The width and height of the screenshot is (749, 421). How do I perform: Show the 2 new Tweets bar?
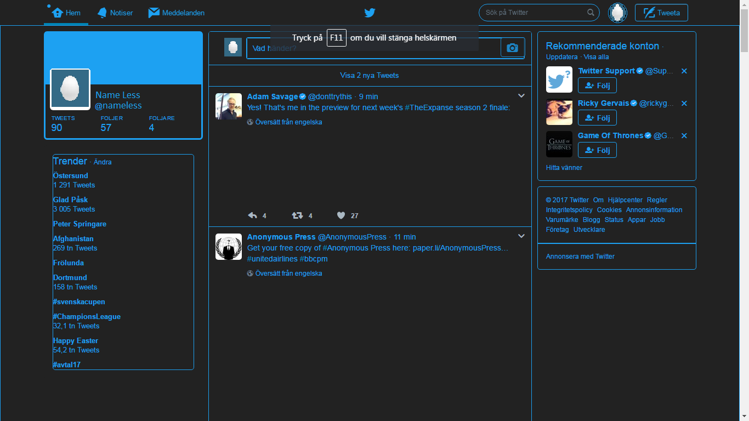tap(370, 76)
